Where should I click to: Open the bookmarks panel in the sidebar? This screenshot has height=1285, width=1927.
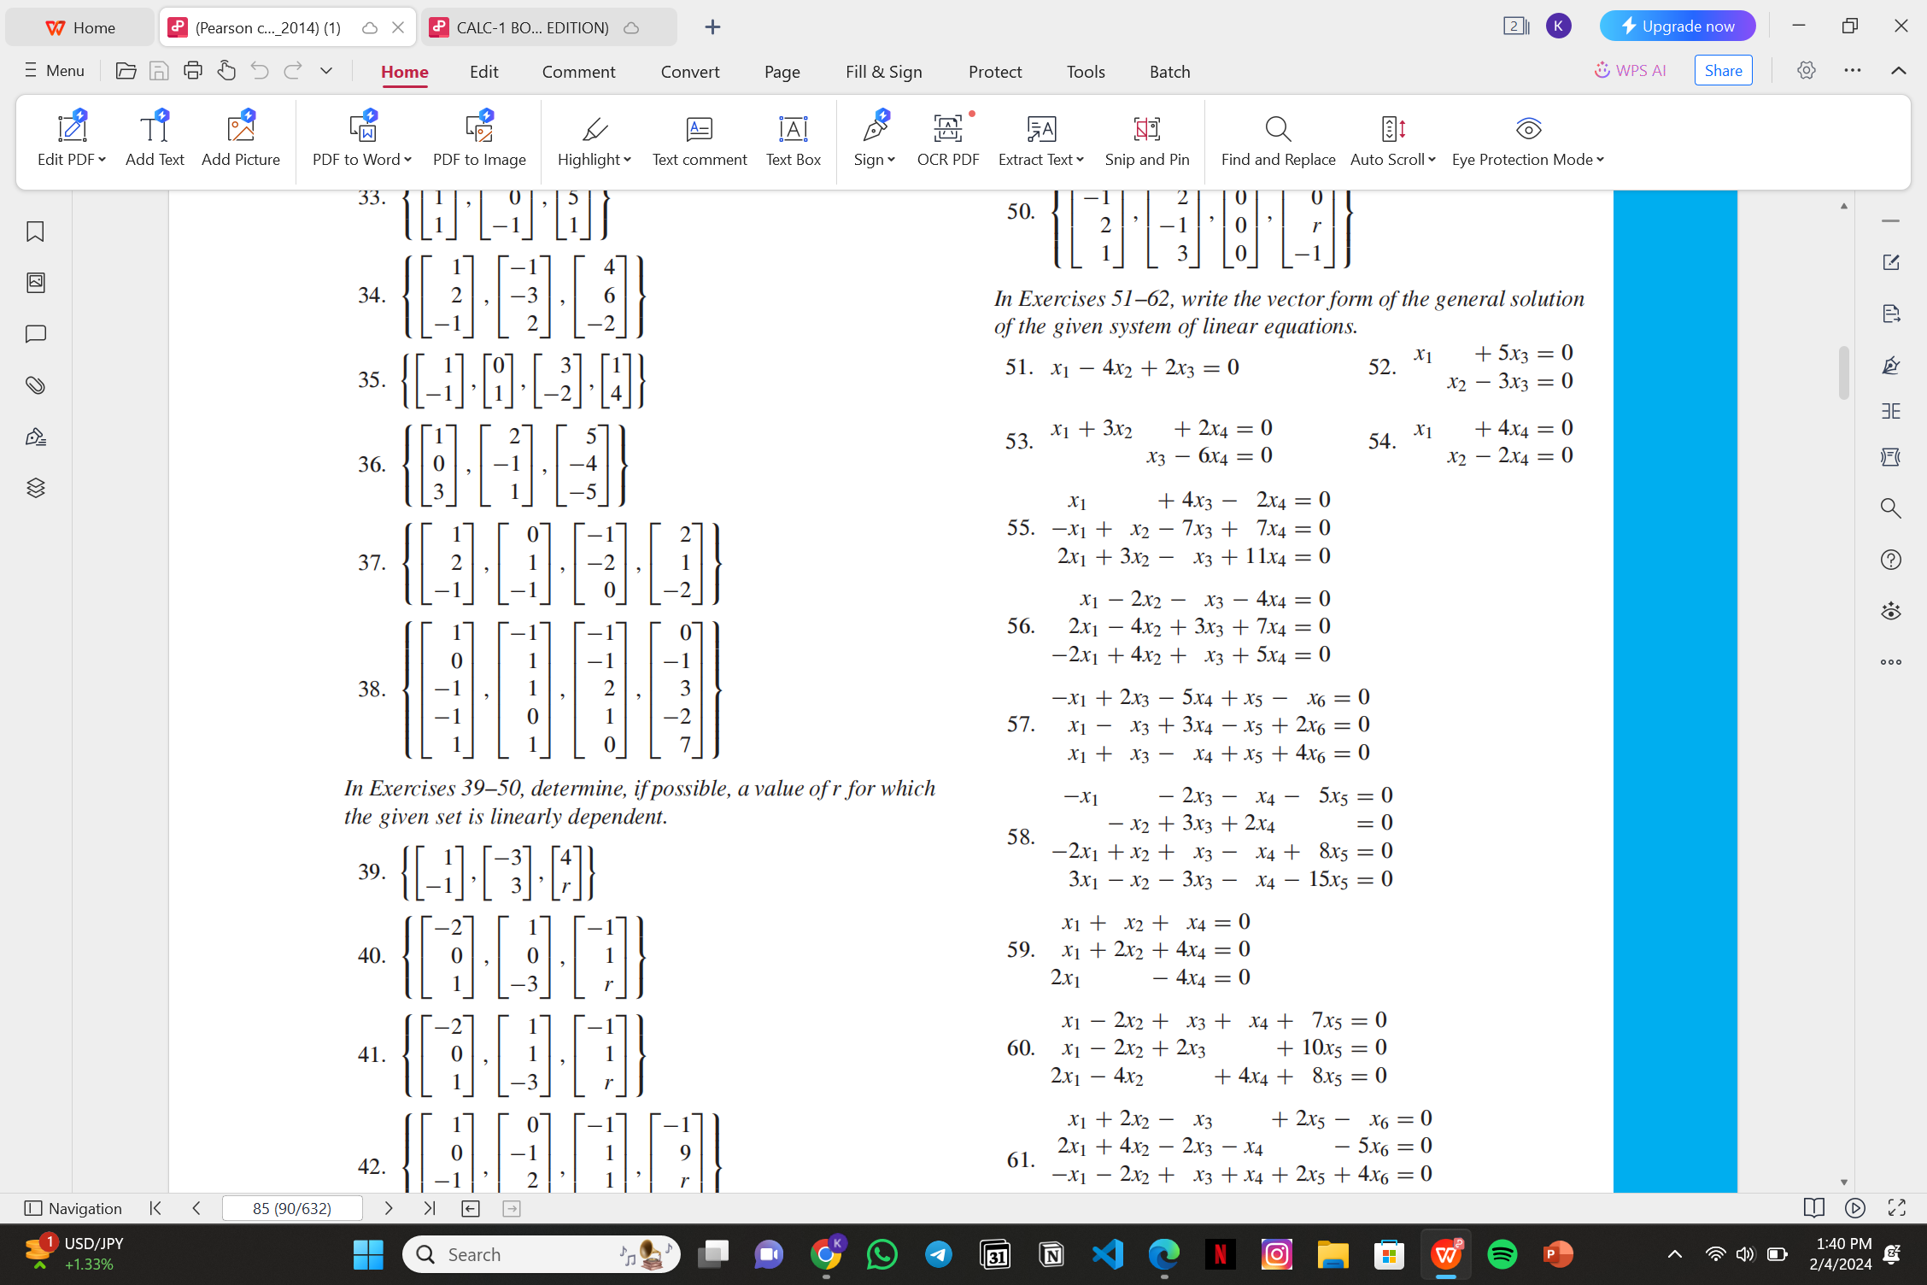pos(35,232)
